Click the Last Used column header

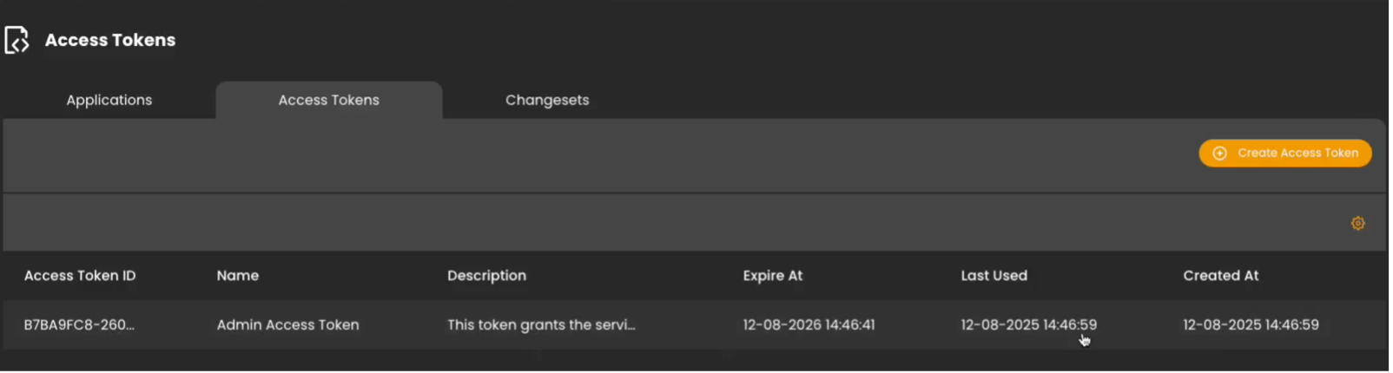coord(994,276)
